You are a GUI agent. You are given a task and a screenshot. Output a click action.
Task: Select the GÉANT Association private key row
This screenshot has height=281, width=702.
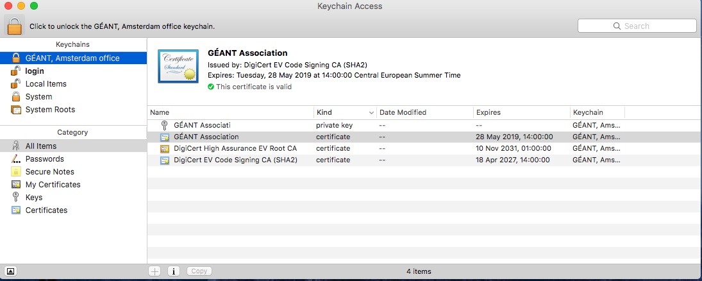point(202,126)
